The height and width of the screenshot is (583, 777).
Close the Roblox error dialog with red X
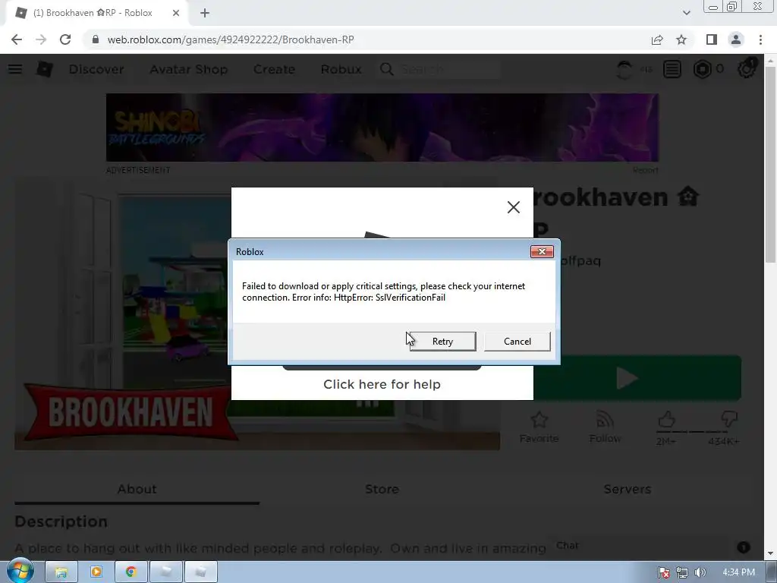542,252
